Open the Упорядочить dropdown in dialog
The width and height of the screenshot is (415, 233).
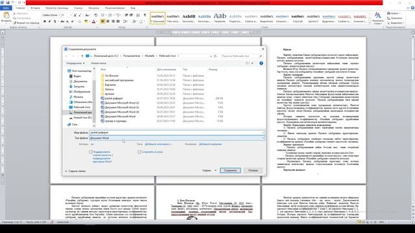point(75,63)
